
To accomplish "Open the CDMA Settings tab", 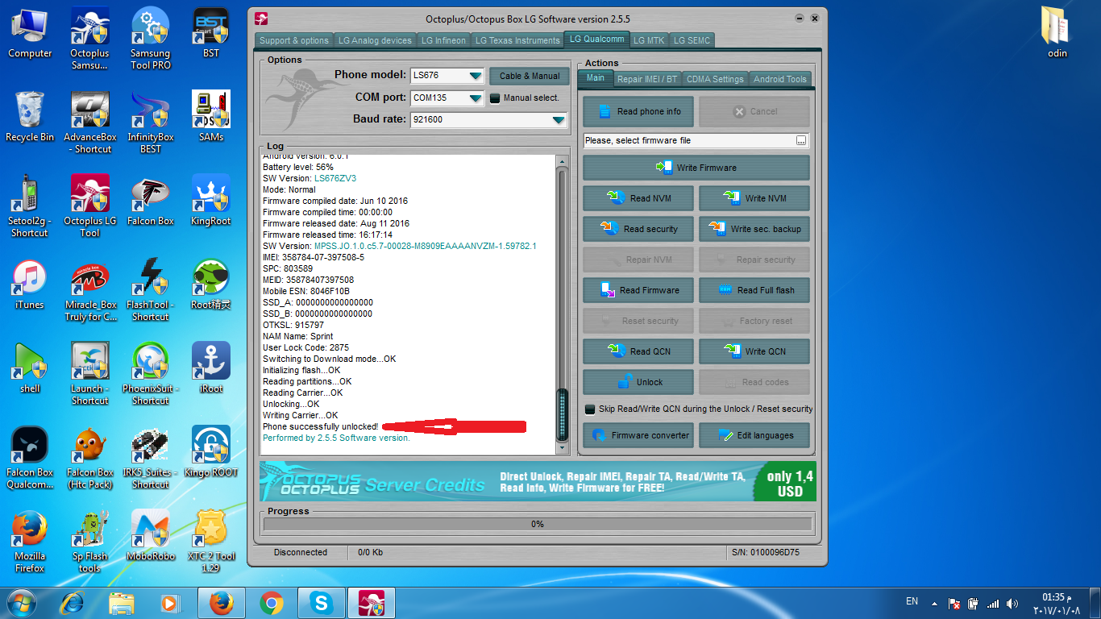I will 715,79.
